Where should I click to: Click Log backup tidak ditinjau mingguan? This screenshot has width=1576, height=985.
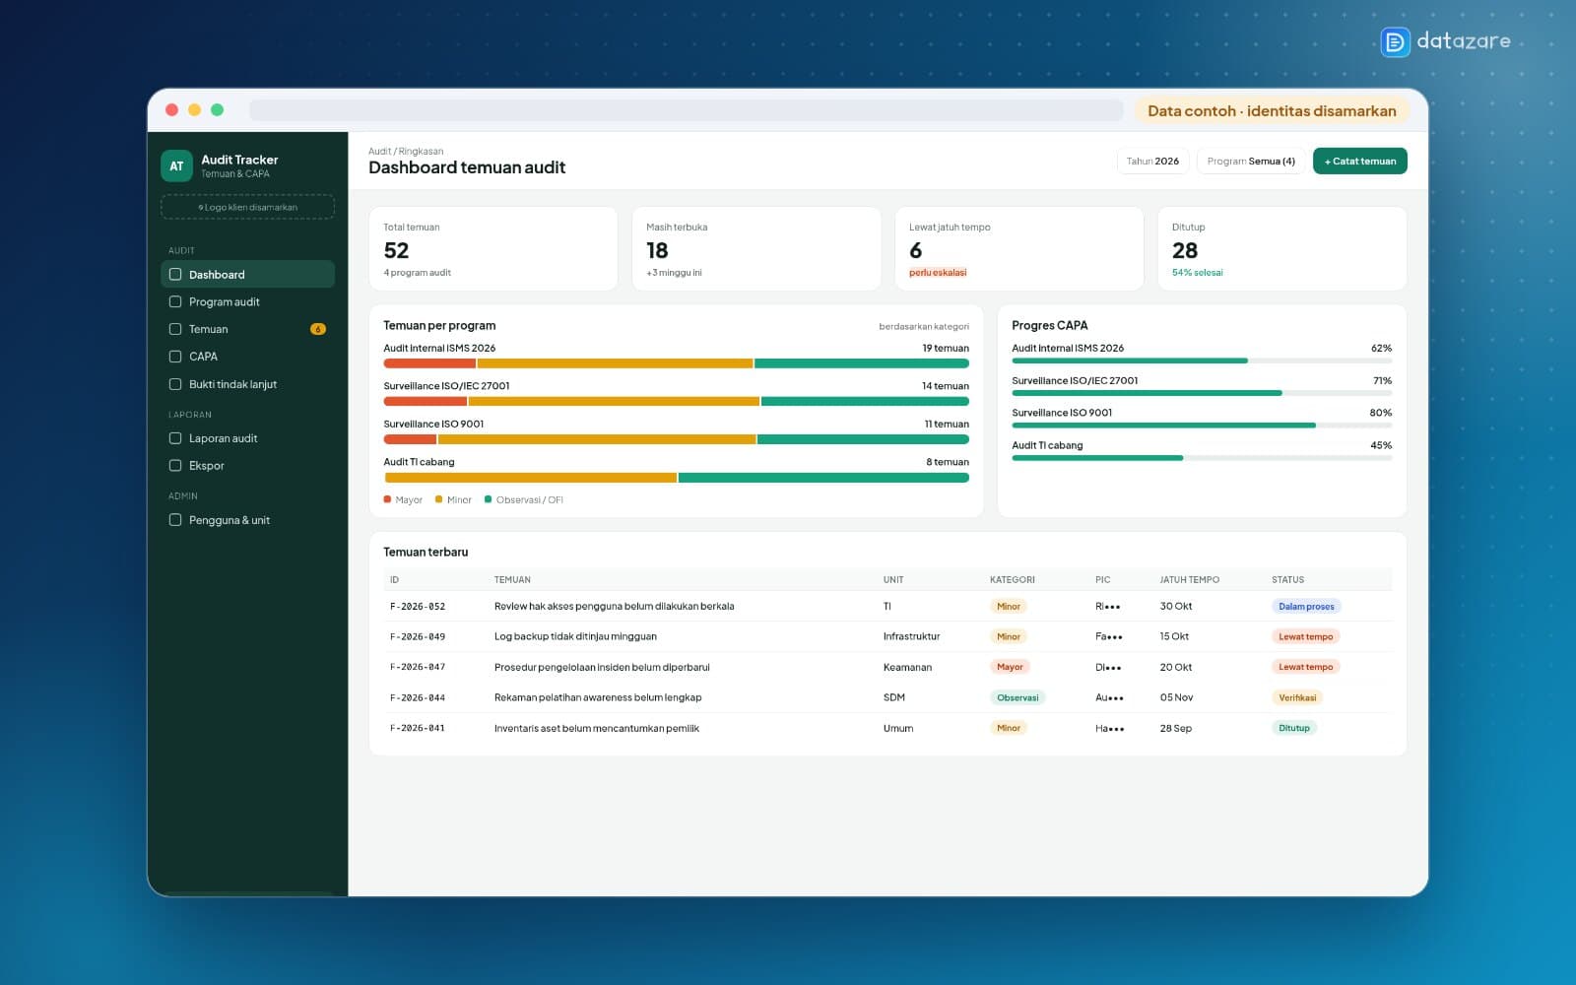tap(575, 636)
